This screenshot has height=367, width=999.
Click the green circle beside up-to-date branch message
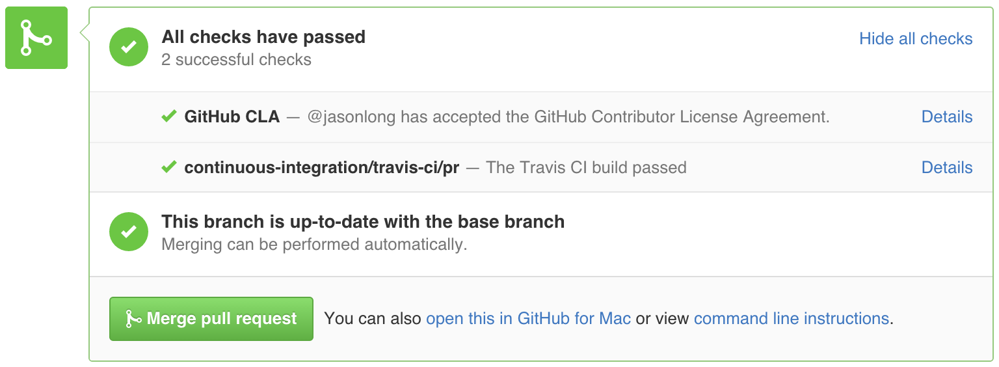point(129,232)
